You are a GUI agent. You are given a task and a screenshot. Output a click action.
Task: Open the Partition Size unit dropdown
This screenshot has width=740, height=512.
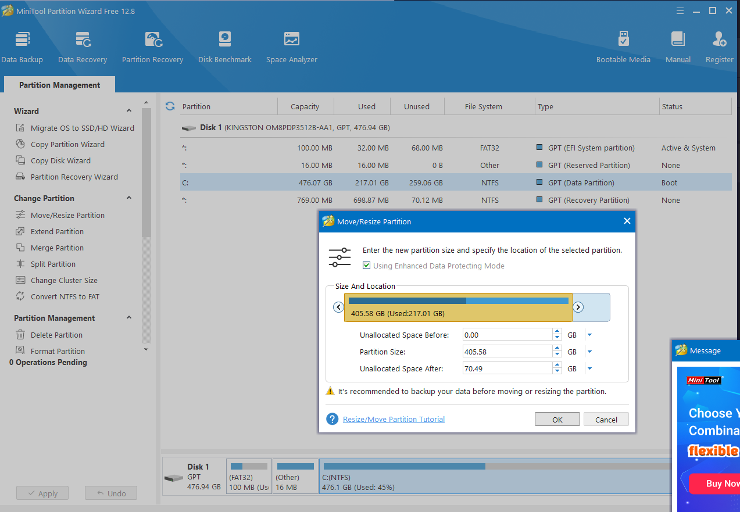589,352
